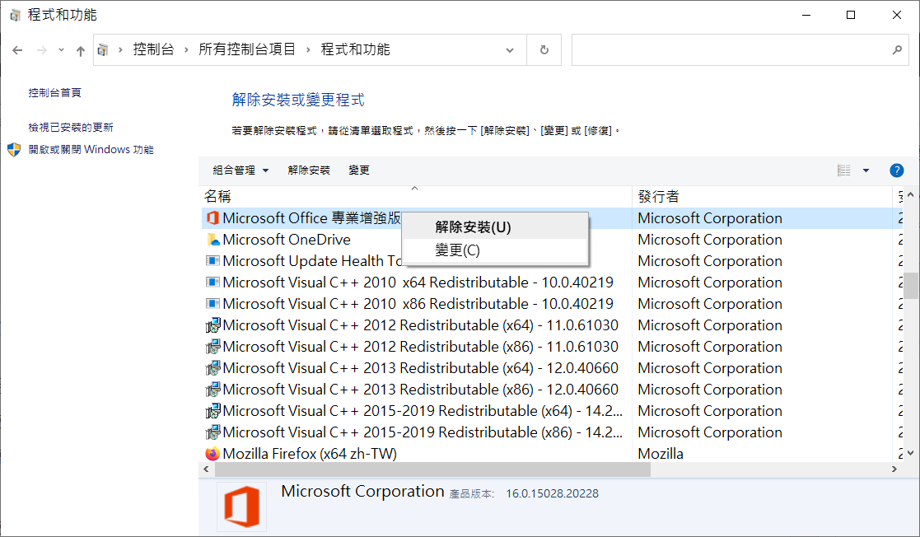The image size is (920, 537).
Task: Click the Up one level arrow
Action: [80, 50]
